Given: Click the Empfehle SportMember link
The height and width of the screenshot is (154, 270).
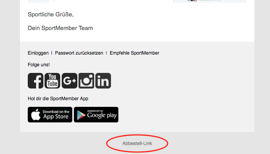Looking at the screenshot, I should (134, 53).
